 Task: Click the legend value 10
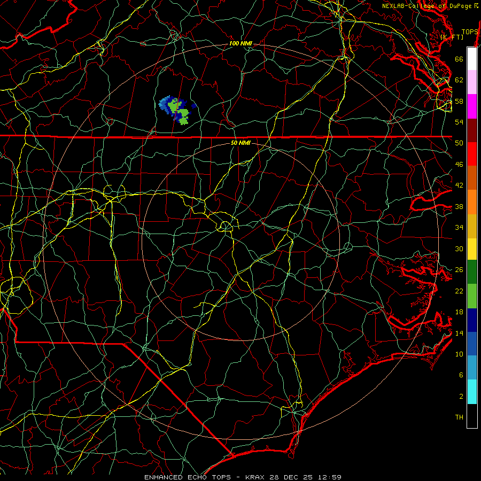pos(459,354)
